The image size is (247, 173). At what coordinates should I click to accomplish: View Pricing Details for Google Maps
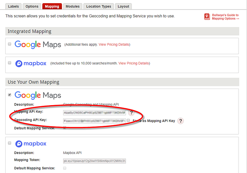[x=114, y=45]
